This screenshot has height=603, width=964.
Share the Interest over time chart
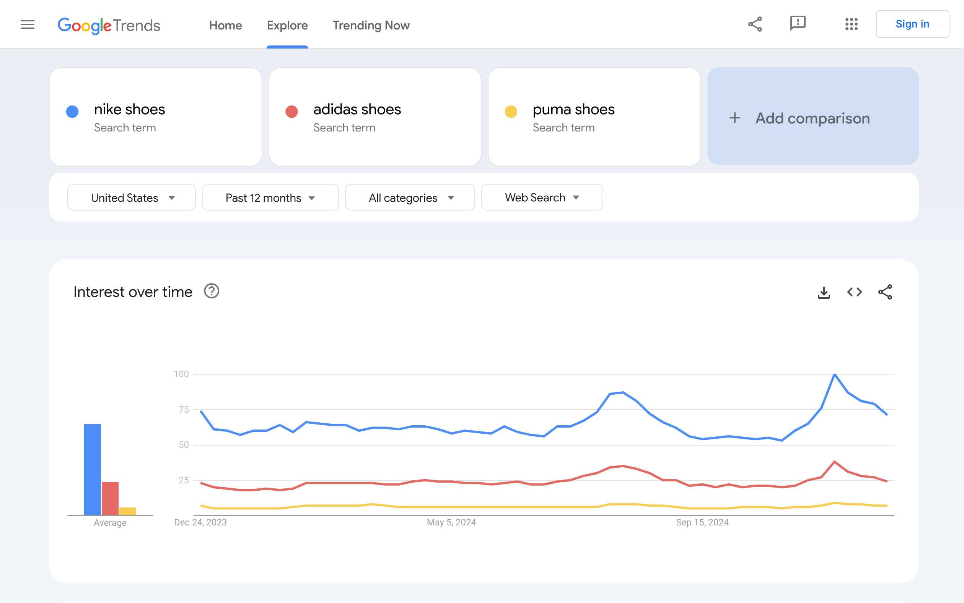coord(885,292)
